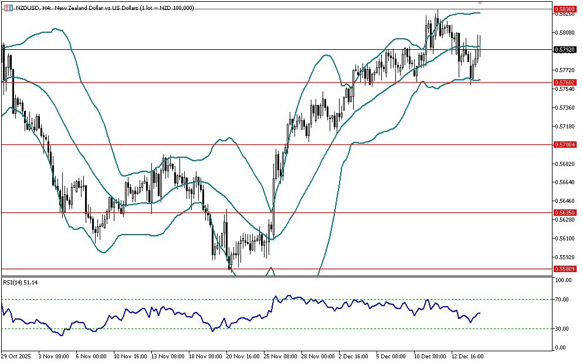Select the 0.57920 black price label
Image resolution: width=583 pixels, height=363 pixels.
pyautogui.click(x=564, y=50)
